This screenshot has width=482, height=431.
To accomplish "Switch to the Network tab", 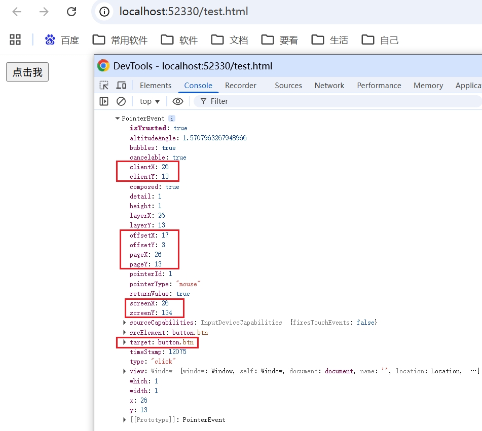I will pyautogui.click(x=329, y=86).
